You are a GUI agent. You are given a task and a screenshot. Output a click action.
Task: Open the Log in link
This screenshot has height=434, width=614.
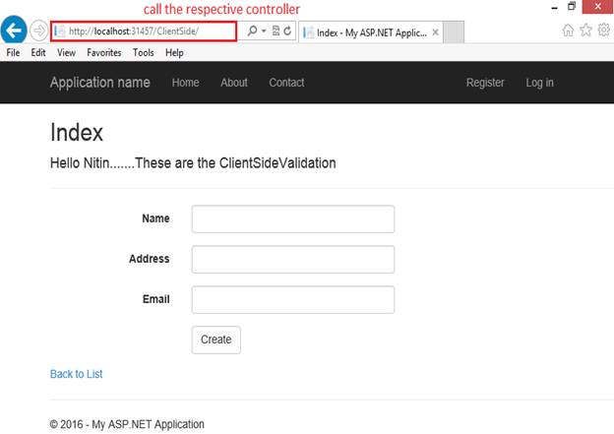[539, 83]
